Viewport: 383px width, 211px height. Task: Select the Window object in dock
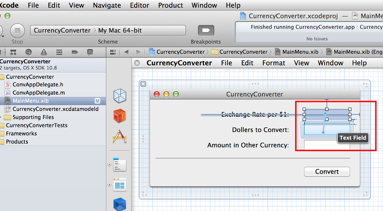point(119,184)
